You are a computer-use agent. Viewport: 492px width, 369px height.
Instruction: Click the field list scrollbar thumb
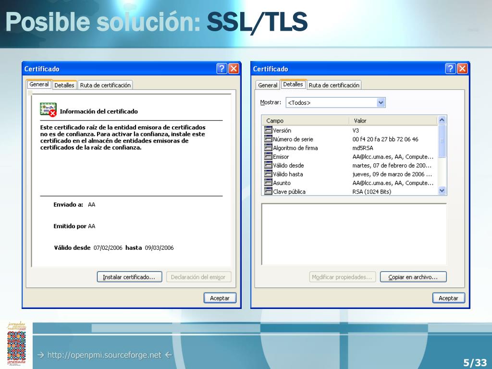click(x=442, y=141)
